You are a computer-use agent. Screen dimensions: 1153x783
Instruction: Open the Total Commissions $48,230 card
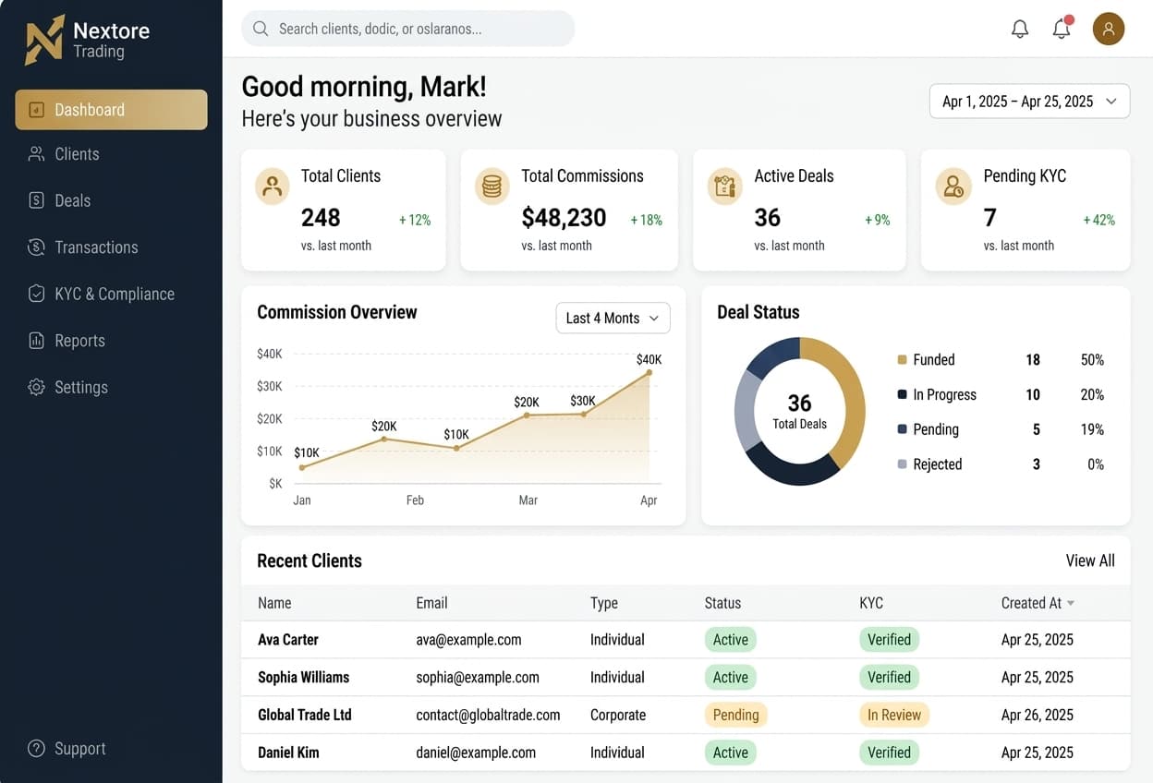[x=569, y=211]
